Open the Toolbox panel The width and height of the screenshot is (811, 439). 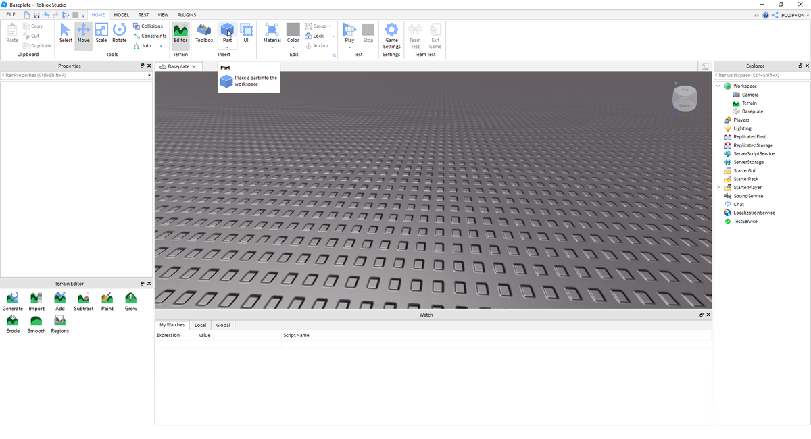coord(204,33)
